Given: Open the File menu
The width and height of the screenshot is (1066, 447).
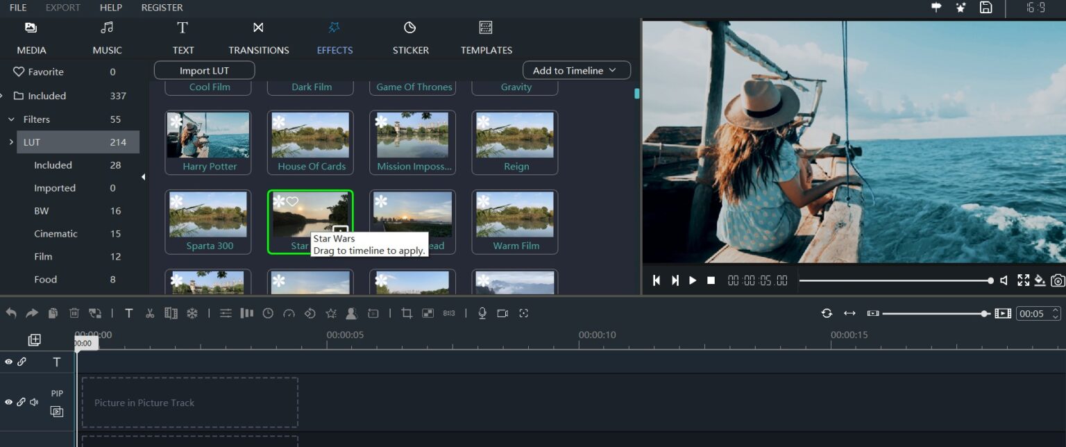Looking at the screenshot, I should [17, 8].
